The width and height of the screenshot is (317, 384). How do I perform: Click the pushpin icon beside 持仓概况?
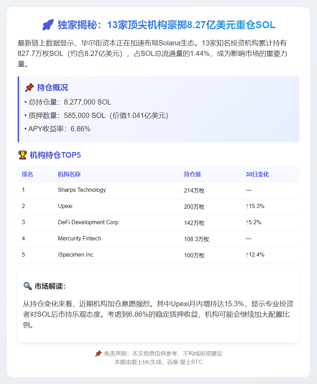(30, 88)
